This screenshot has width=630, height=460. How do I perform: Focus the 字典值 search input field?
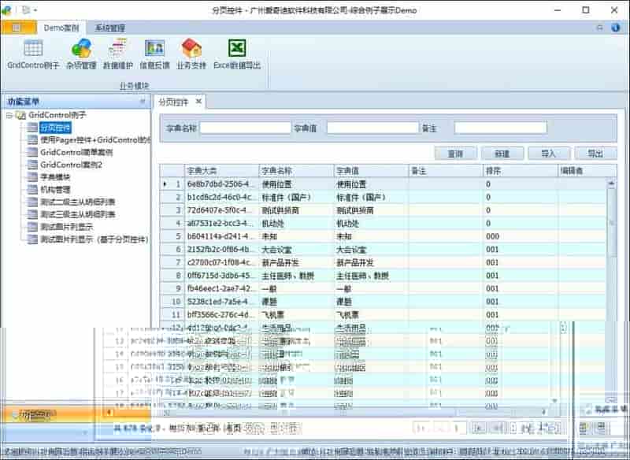point(372,128)
